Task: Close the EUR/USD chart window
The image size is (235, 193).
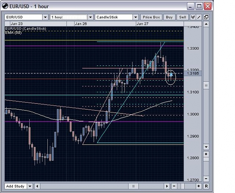Action: coord(208,6)
